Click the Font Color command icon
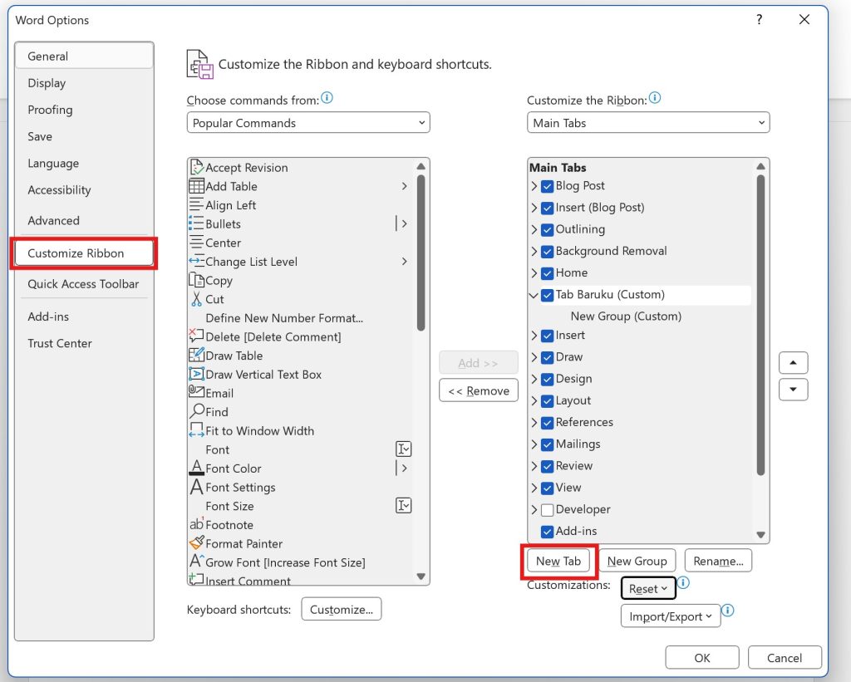The height and width of the screenshot is (682, 851). pos(197,469)
